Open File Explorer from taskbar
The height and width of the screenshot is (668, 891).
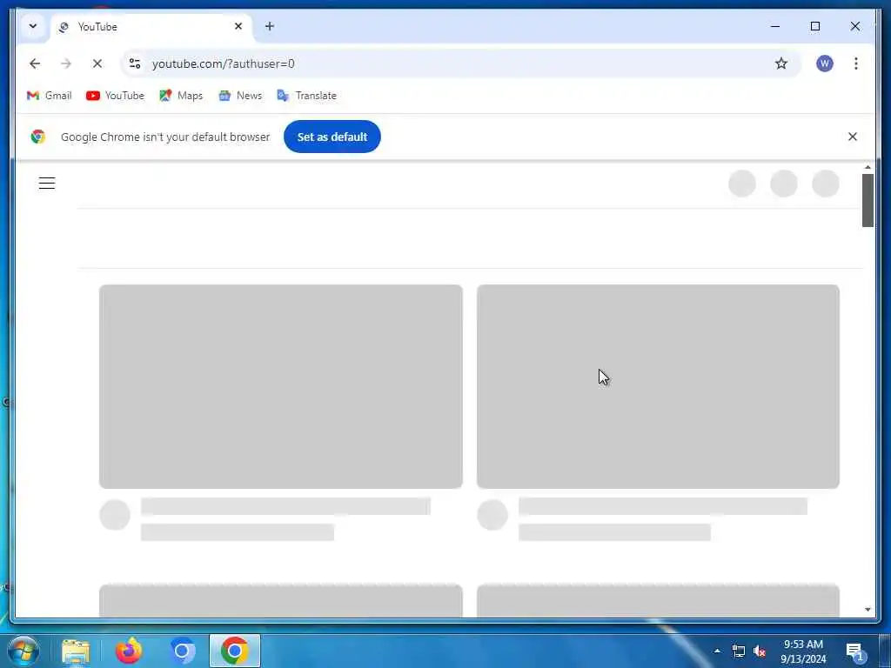(x=76, y=651)
